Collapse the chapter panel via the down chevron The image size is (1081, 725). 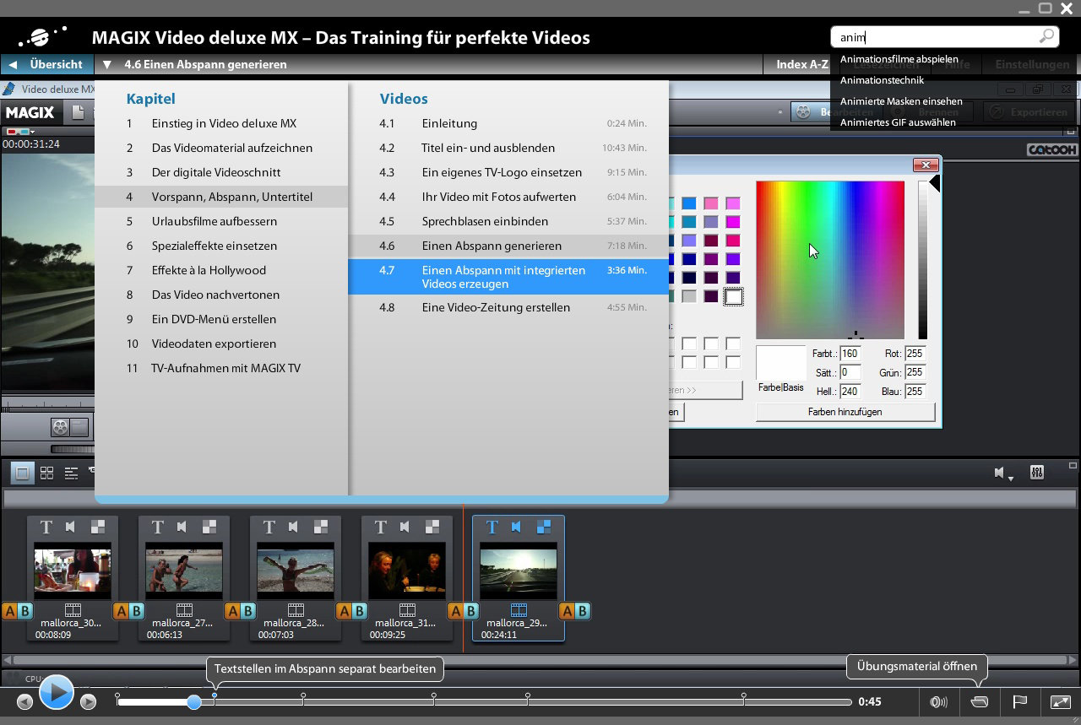click(106, 64)
